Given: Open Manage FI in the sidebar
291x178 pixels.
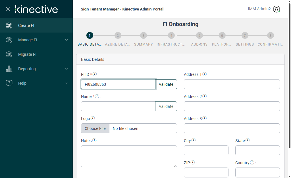Looking at the screenshot, I should 36,40.
